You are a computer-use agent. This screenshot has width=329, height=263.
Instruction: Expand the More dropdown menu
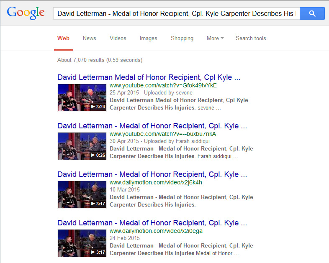[x=215, y=38]
